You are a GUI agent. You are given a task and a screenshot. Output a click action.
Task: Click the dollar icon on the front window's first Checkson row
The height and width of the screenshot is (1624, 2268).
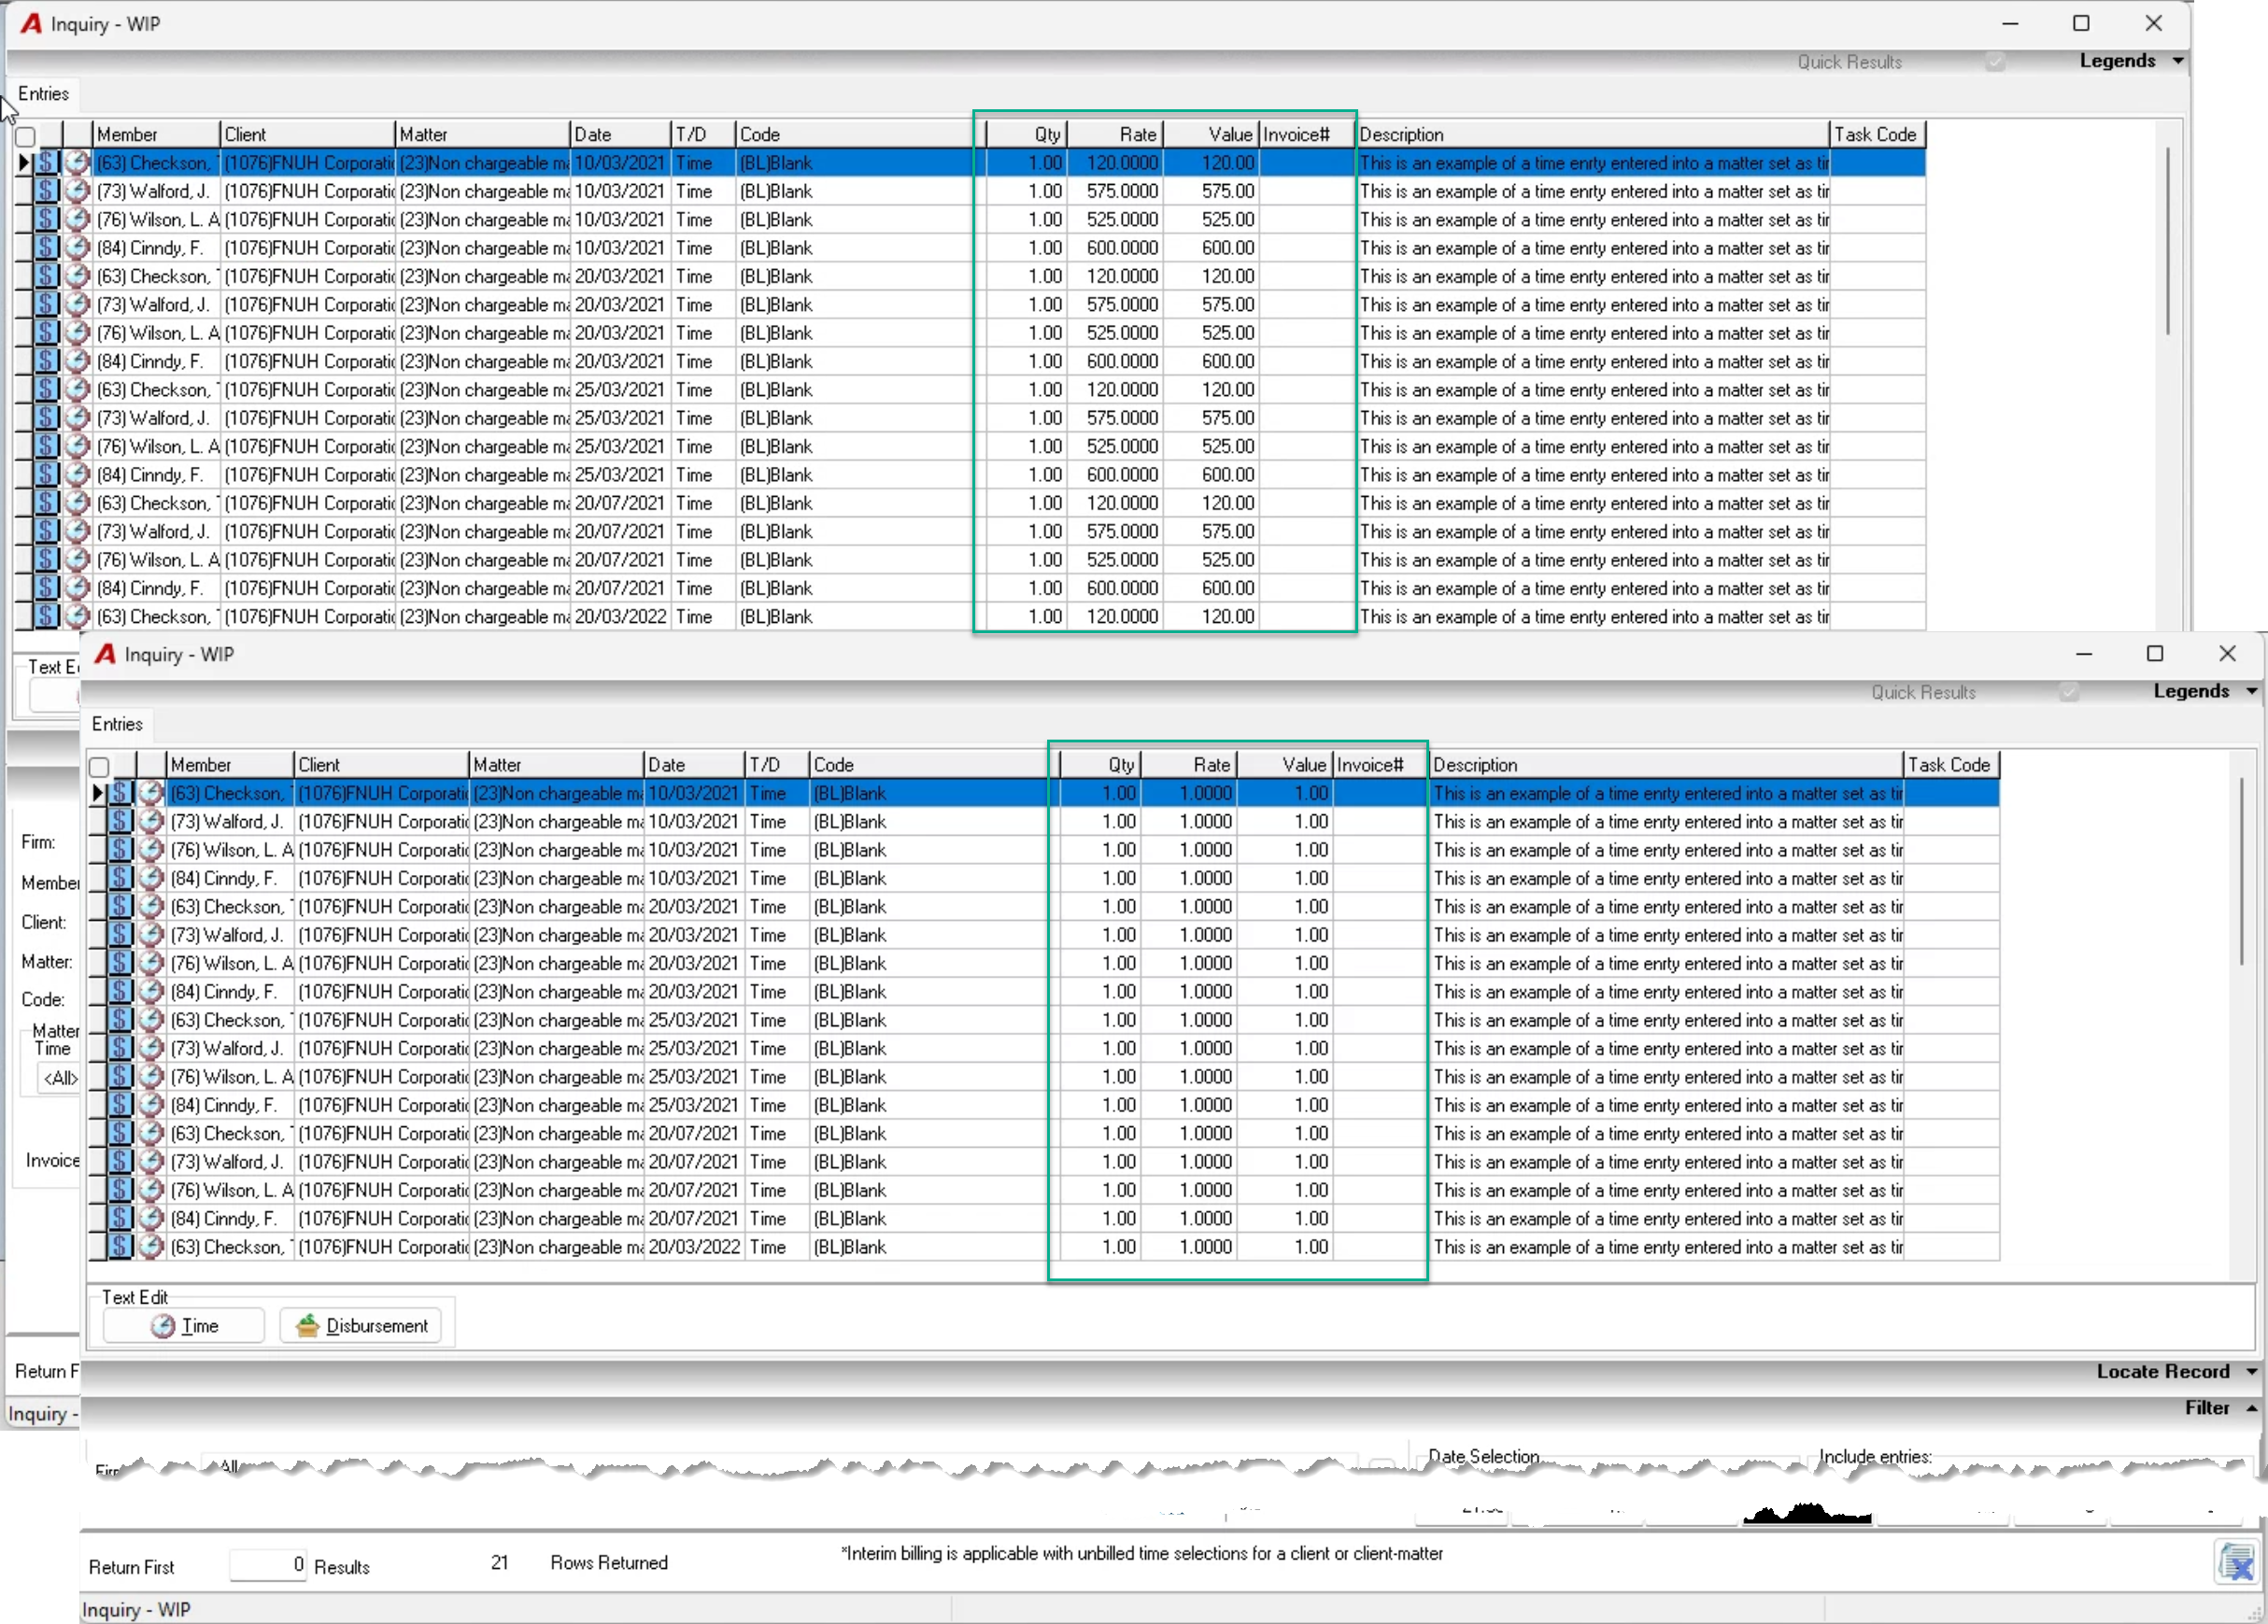tap(121, 793)
